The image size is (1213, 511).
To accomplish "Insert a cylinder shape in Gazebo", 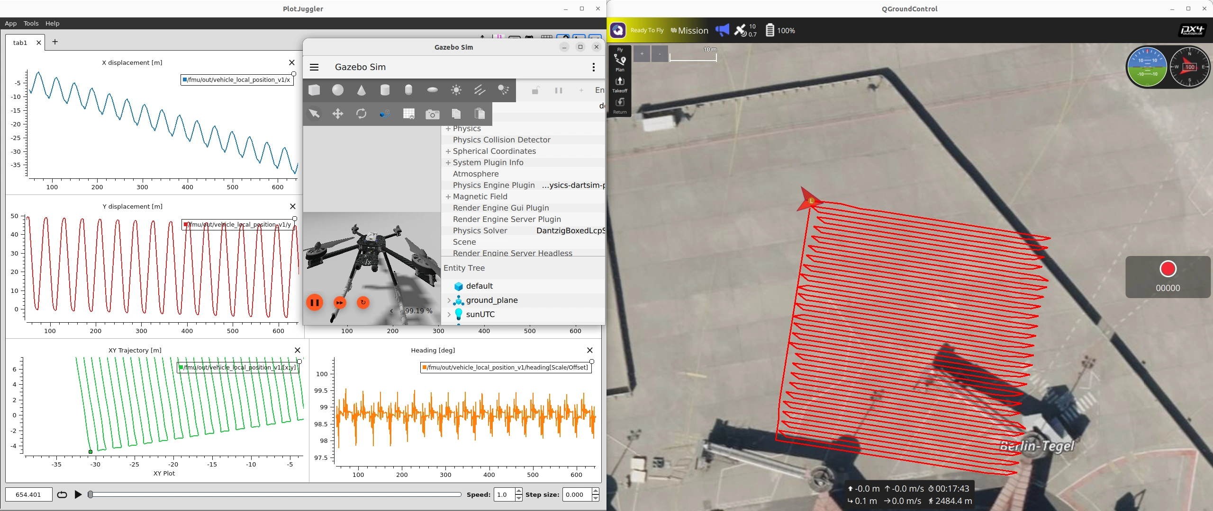I will tap(385, 90).
